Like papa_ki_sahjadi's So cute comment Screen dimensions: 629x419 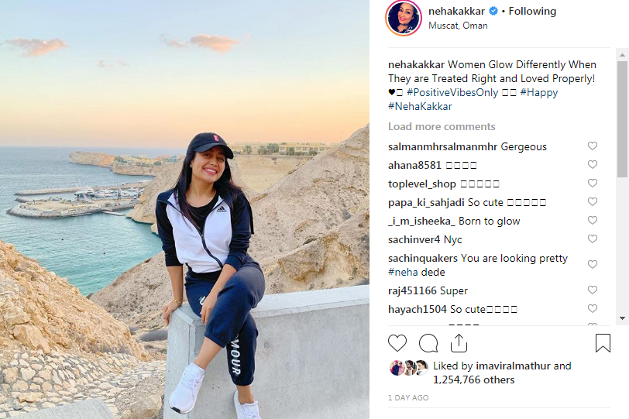pyautogui.click(x=593, y=201)
